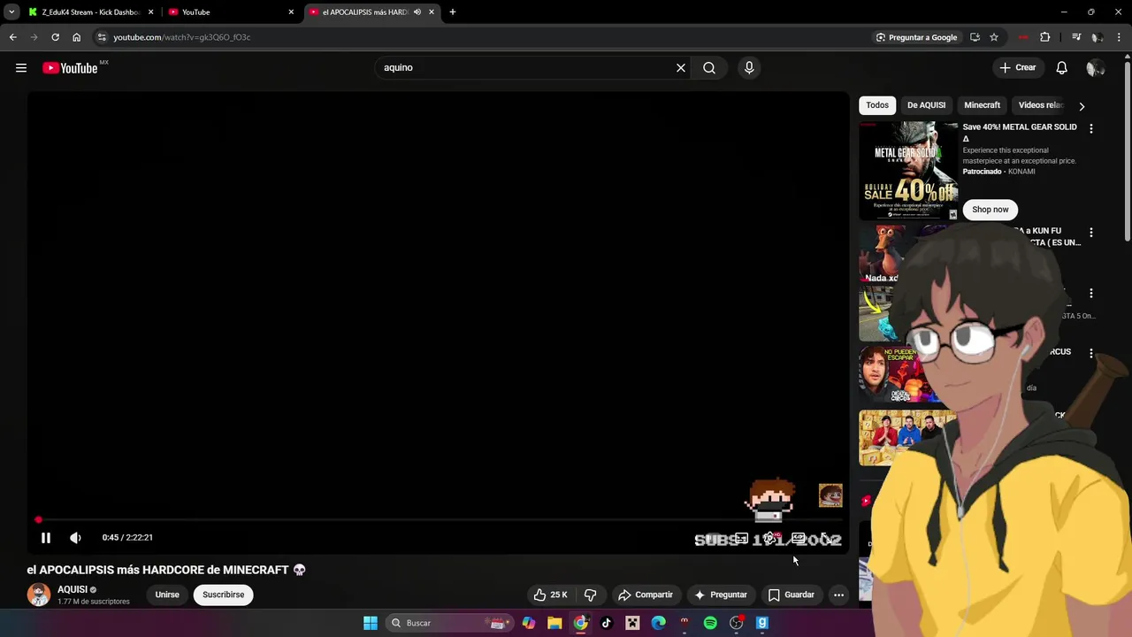Screen dimensions: 1132x637
Task: Open the player settings gear
Action: (x=770, y=538)
